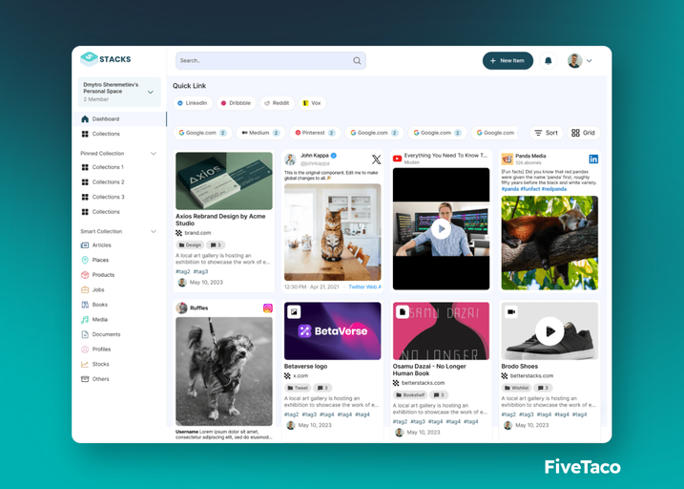The image size is (684, 489).
Task: Click the New Item button
Action: point(507,61)
